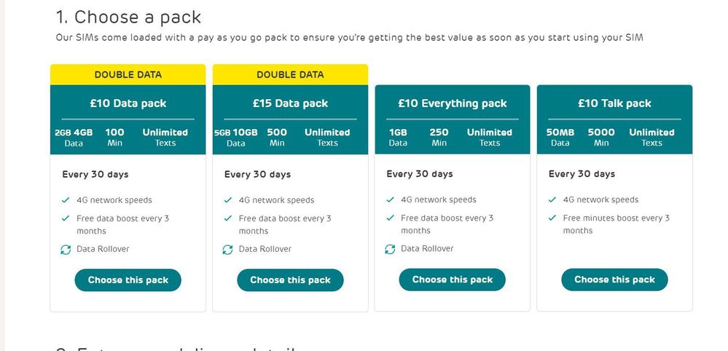This screenshot has width=728, height=351.
Task: Click Data Rollover icon in £15 Data pack
Action: pos(228,249)
